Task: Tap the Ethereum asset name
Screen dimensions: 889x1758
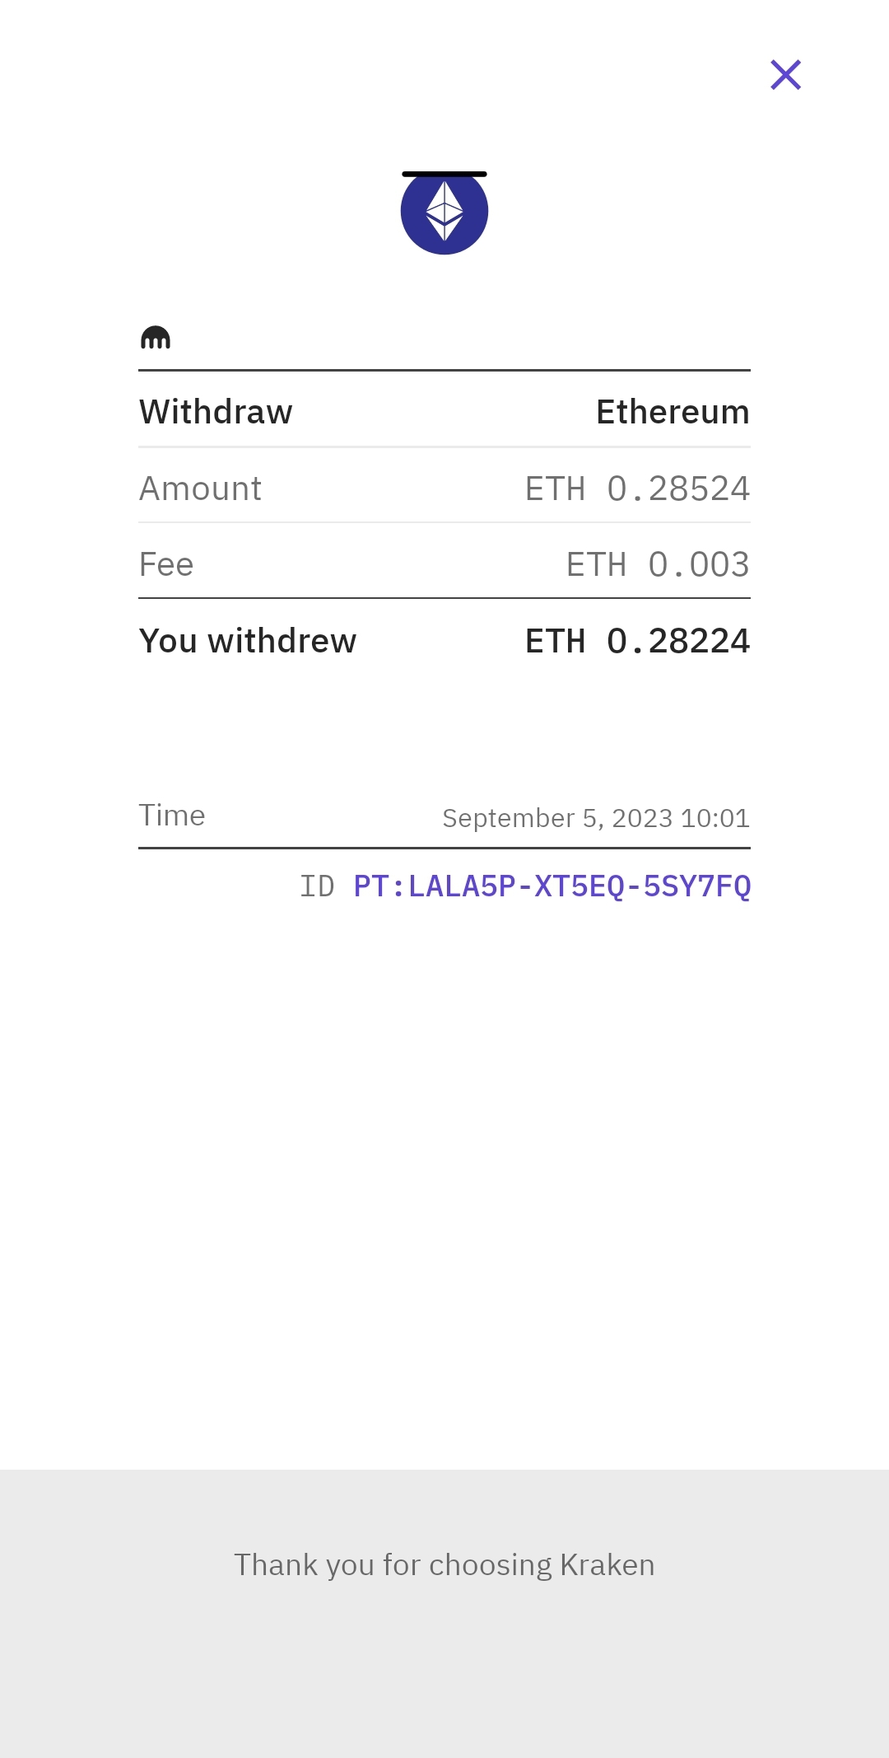Action: 673,412
